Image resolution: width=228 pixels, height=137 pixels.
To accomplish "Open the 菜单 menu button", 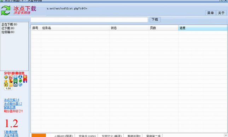I will 210,13.
